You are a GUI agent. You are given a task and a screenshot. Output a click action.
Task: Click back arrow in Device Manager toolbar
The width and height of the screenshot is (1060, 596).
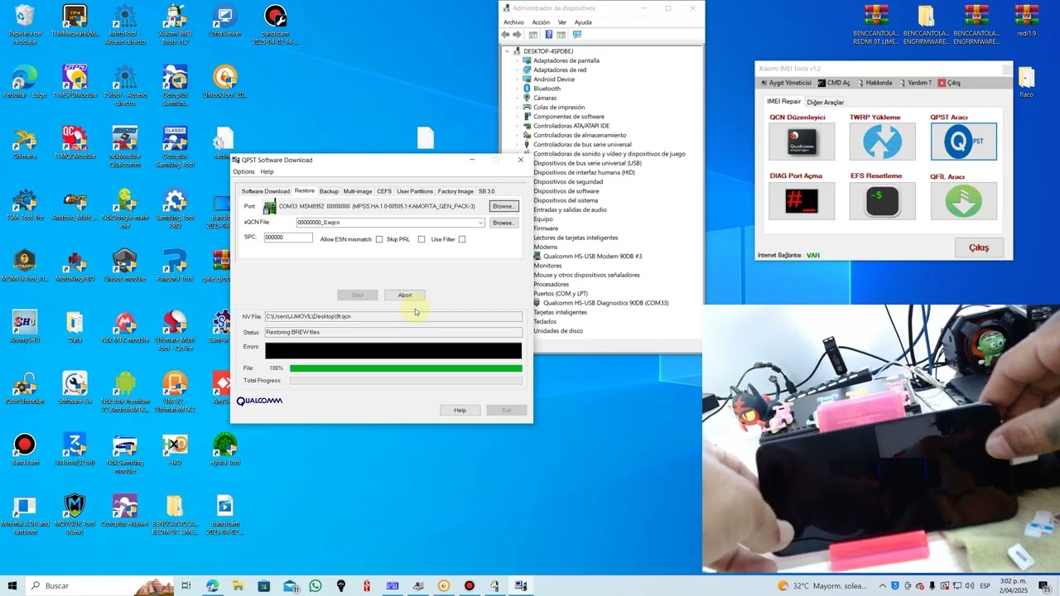pos(505,35)
